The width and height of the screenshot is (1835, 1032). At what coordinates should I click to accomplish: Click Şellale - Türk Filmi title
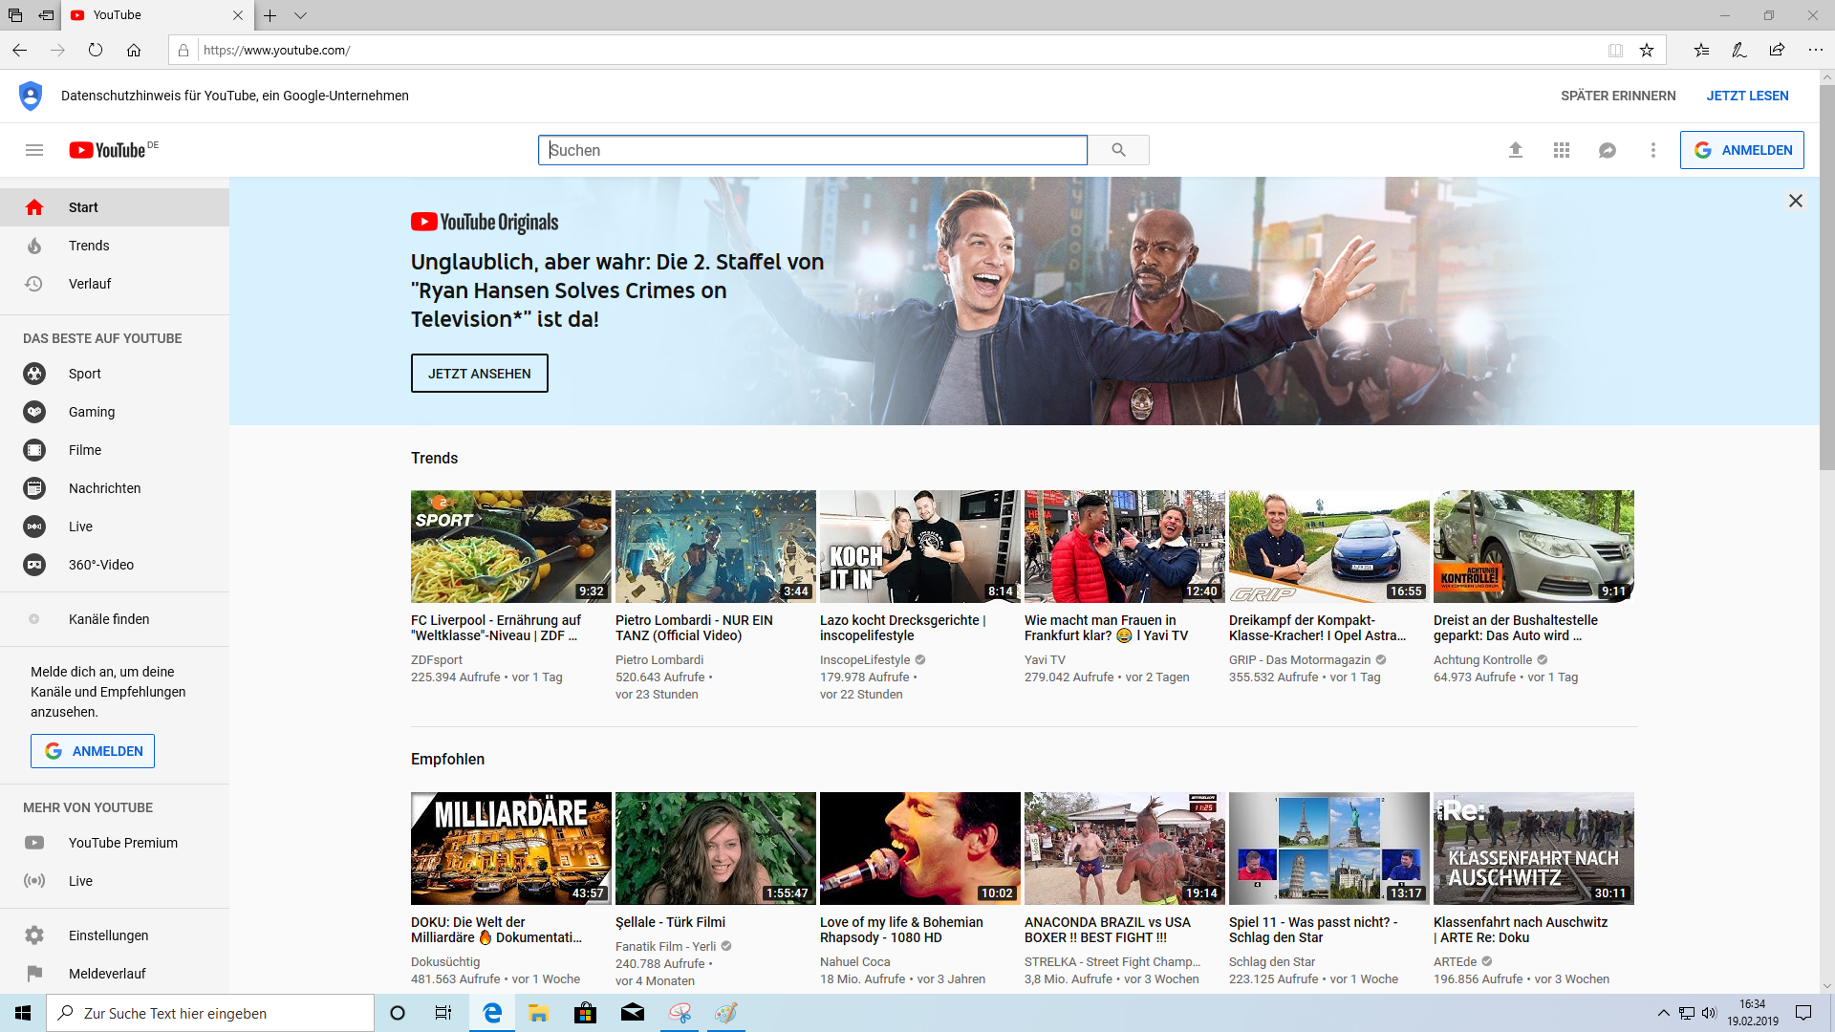(x=670, y=922)
